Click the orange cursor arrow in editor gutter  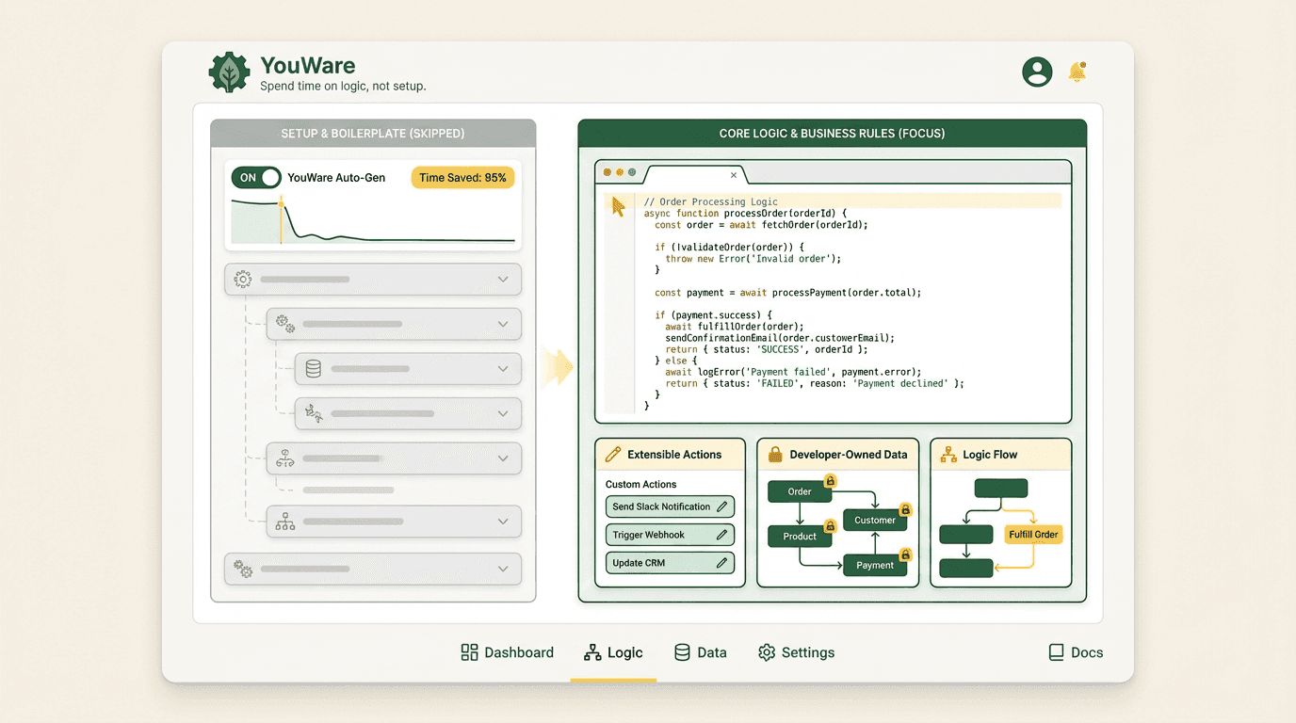pos(619,207)
